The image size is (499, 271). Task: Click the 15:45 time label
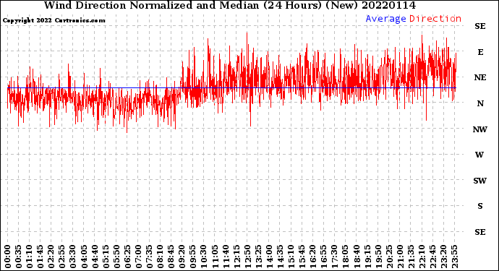tap(302, 257)
